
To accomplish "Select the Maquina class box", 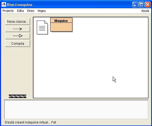I will click(61, 24).
